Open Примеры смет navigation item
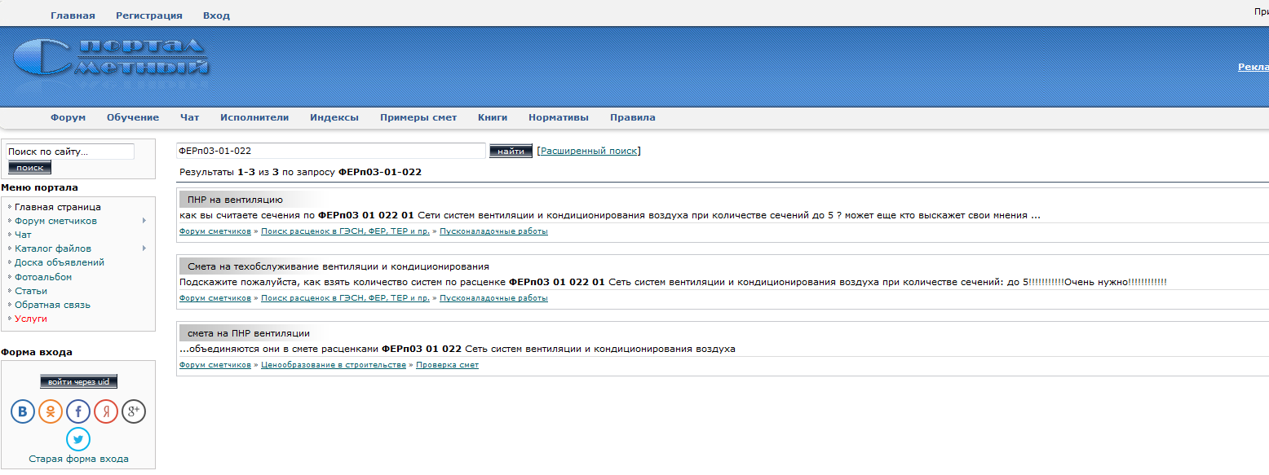Viewport: 1269px width, 475px height. (418, 117)
